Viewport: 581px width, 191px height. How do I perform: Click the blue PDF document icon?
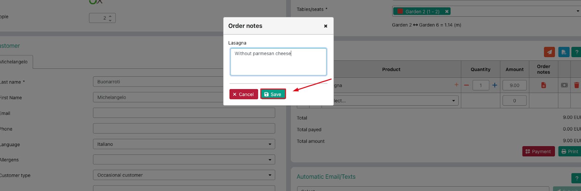pos(564,52)
